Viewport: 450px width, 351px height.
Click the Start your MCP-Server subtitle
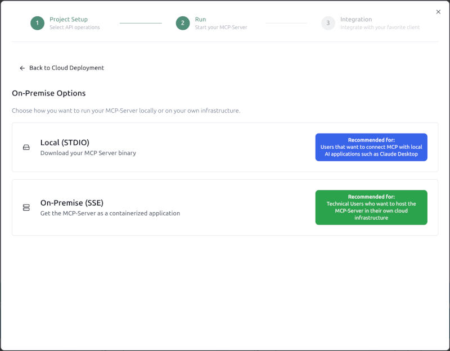[x=220, y=28]
